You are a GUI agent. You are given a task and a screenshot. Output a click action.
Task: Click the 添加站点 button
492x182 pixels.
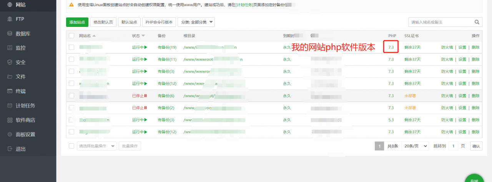(x=77, y=22)
